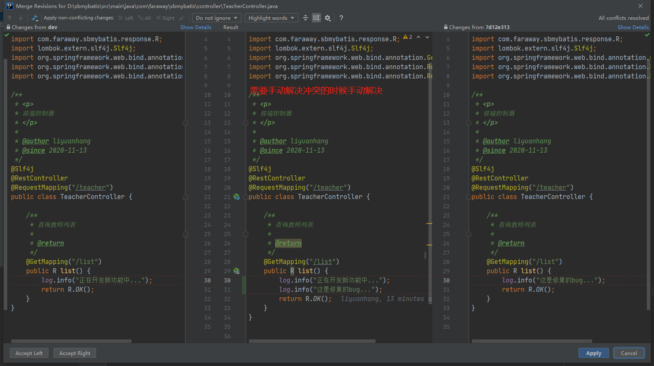The height and width of the screenshot is (366, 654).
Task: Go to previous warning with up chevron
Action: 419,37
